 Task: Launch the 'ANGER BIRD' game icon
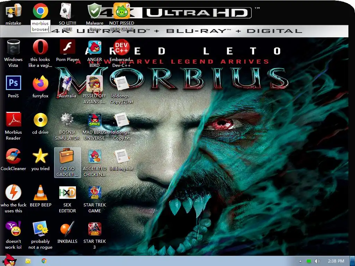tap(94, 47)
